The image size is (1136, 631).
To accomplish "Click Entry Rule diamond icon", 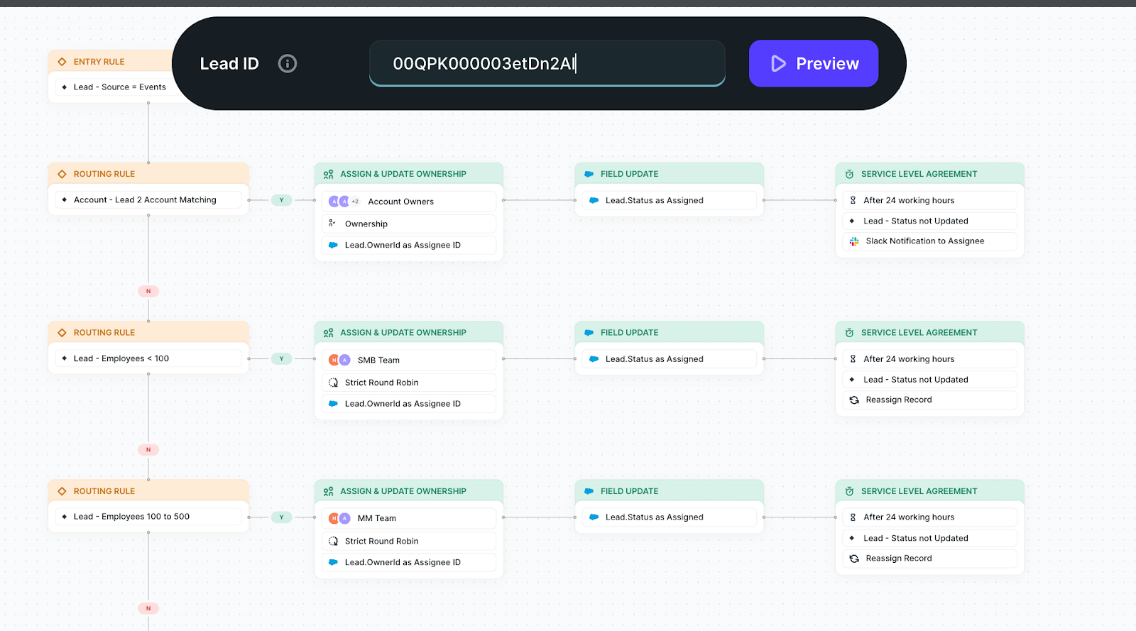I will coord(62,62).
